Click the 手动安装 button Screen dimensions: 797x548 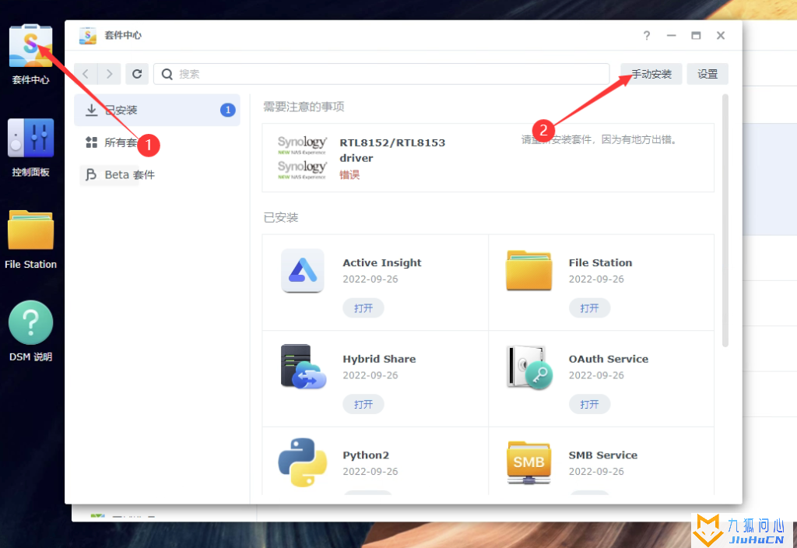(651, 74)
